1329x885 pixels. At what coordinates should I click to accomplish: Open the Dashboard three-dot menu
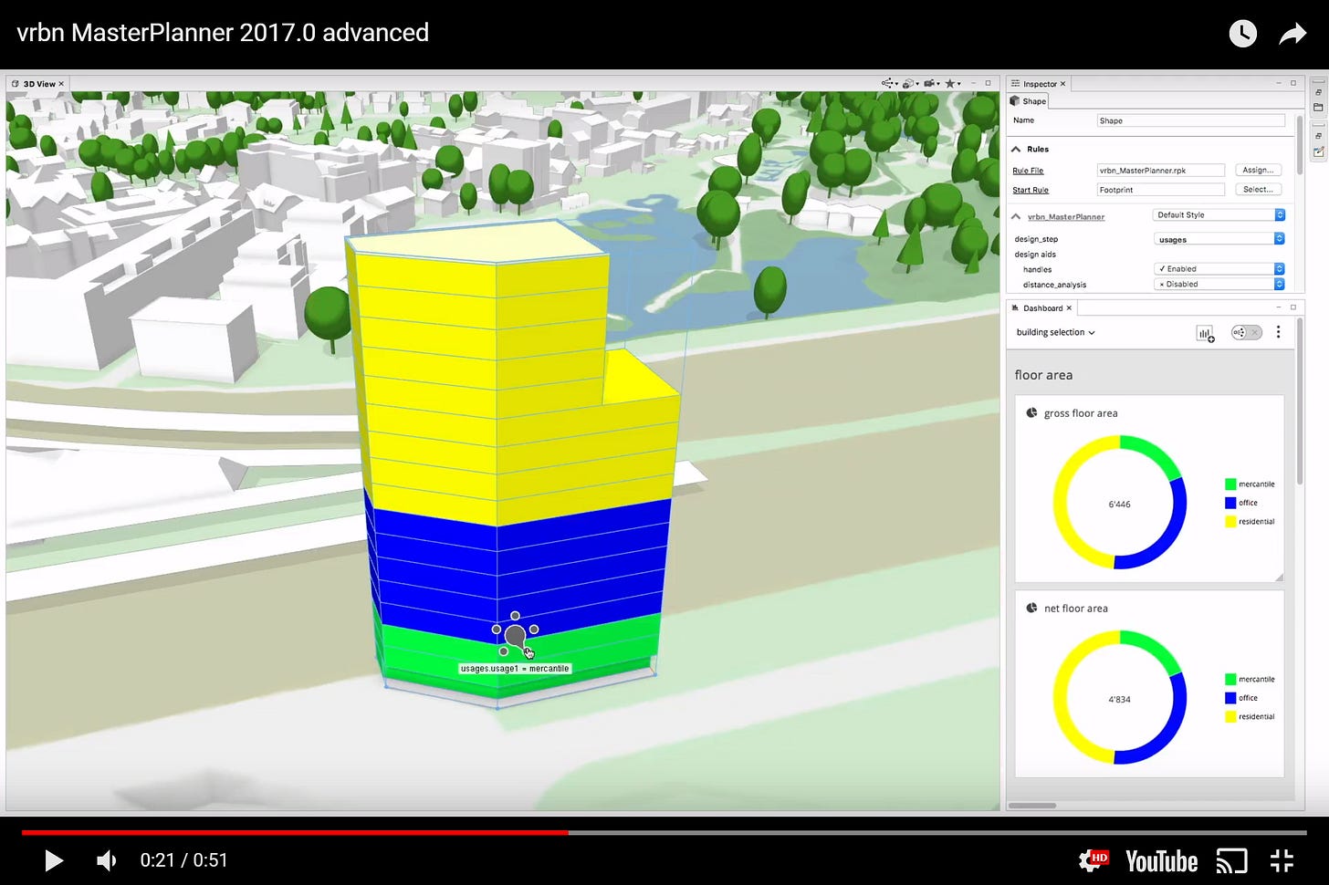click(x=1278, y=332)
